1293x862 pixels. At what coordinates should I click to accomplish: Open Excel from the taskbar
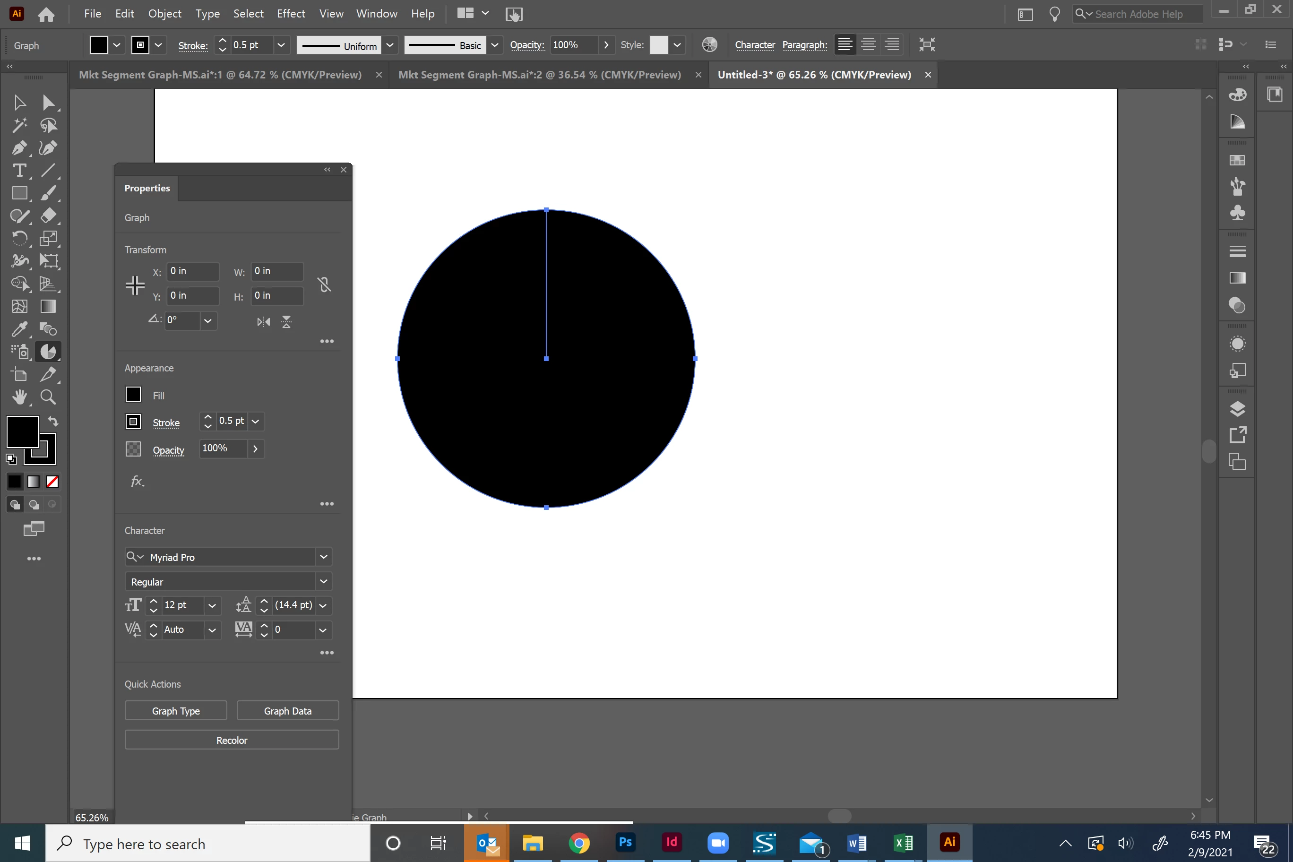pos(903,843)
